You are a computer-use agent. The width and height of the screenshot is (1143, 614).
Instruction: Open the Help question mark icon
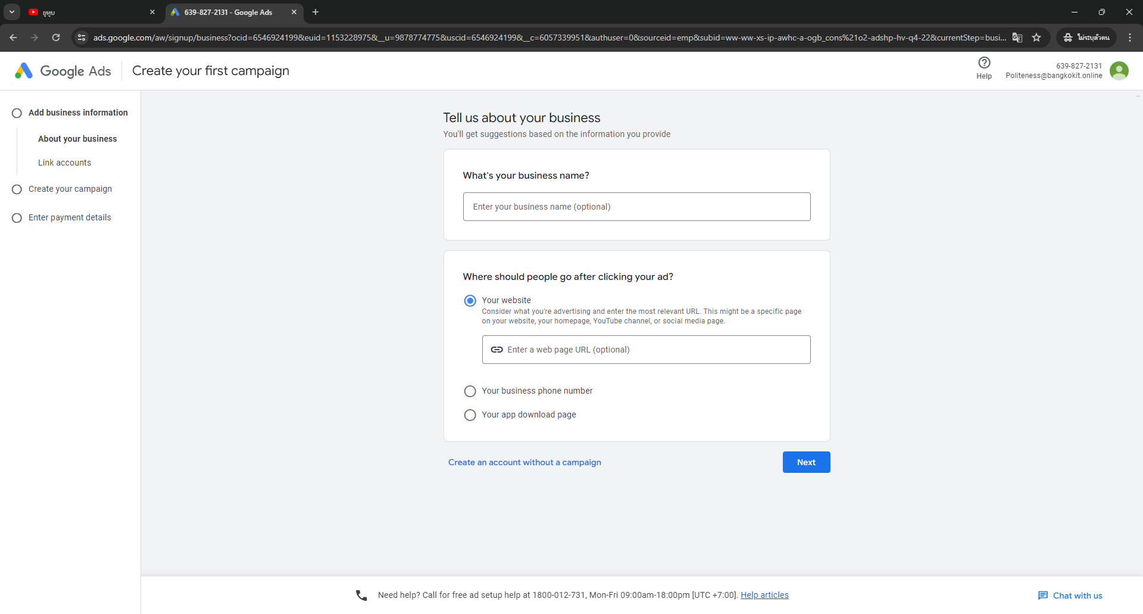point(984,63)
